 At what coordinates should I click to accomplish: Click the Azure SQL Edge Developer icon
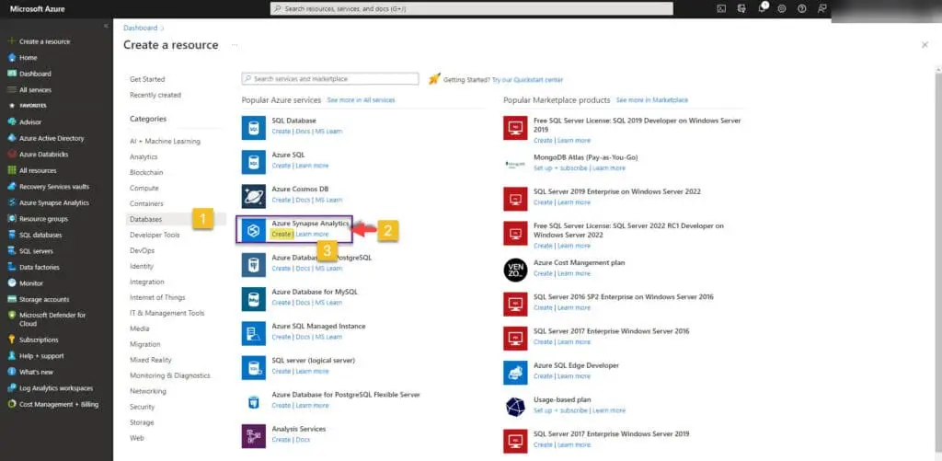[x=515, y=373]
